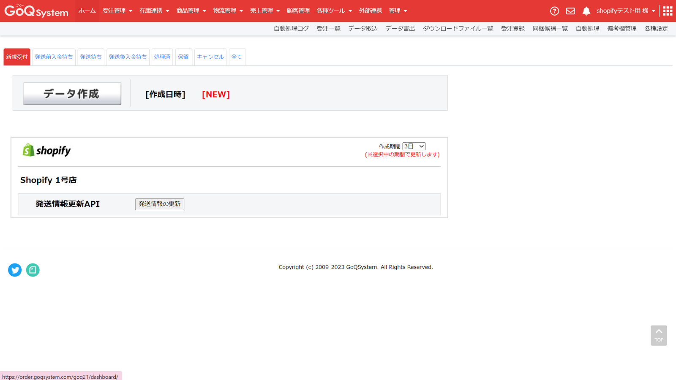
Task: Expand the 在庫連携 menu
Action: pos(154,11)
